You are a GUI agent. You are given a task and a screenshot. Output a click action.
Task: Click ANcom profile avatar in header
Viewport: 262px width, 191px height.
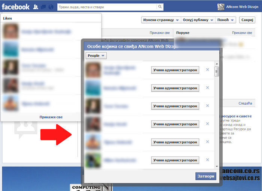point(221,7)
